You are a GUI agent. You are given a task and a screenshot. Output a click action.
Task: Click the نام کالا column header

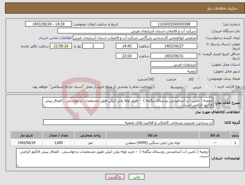[x=152, y=135]
